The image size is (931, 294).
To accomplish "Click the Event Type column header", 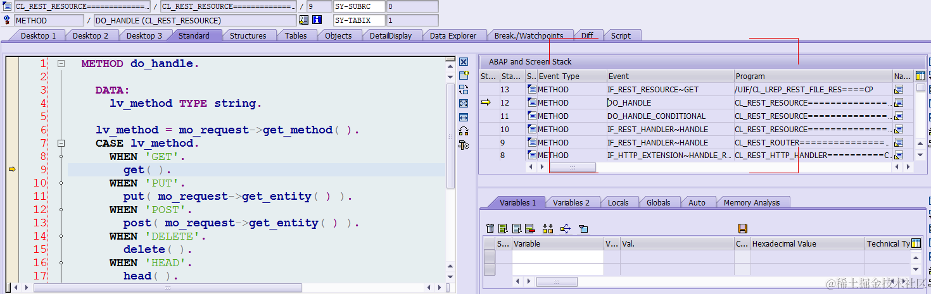I will [x=572, y=76].
